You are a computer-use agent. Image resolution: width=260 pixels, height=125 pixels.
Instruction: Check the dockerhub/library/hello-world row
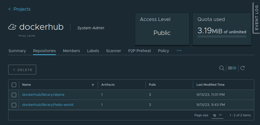tap(14, 105)
